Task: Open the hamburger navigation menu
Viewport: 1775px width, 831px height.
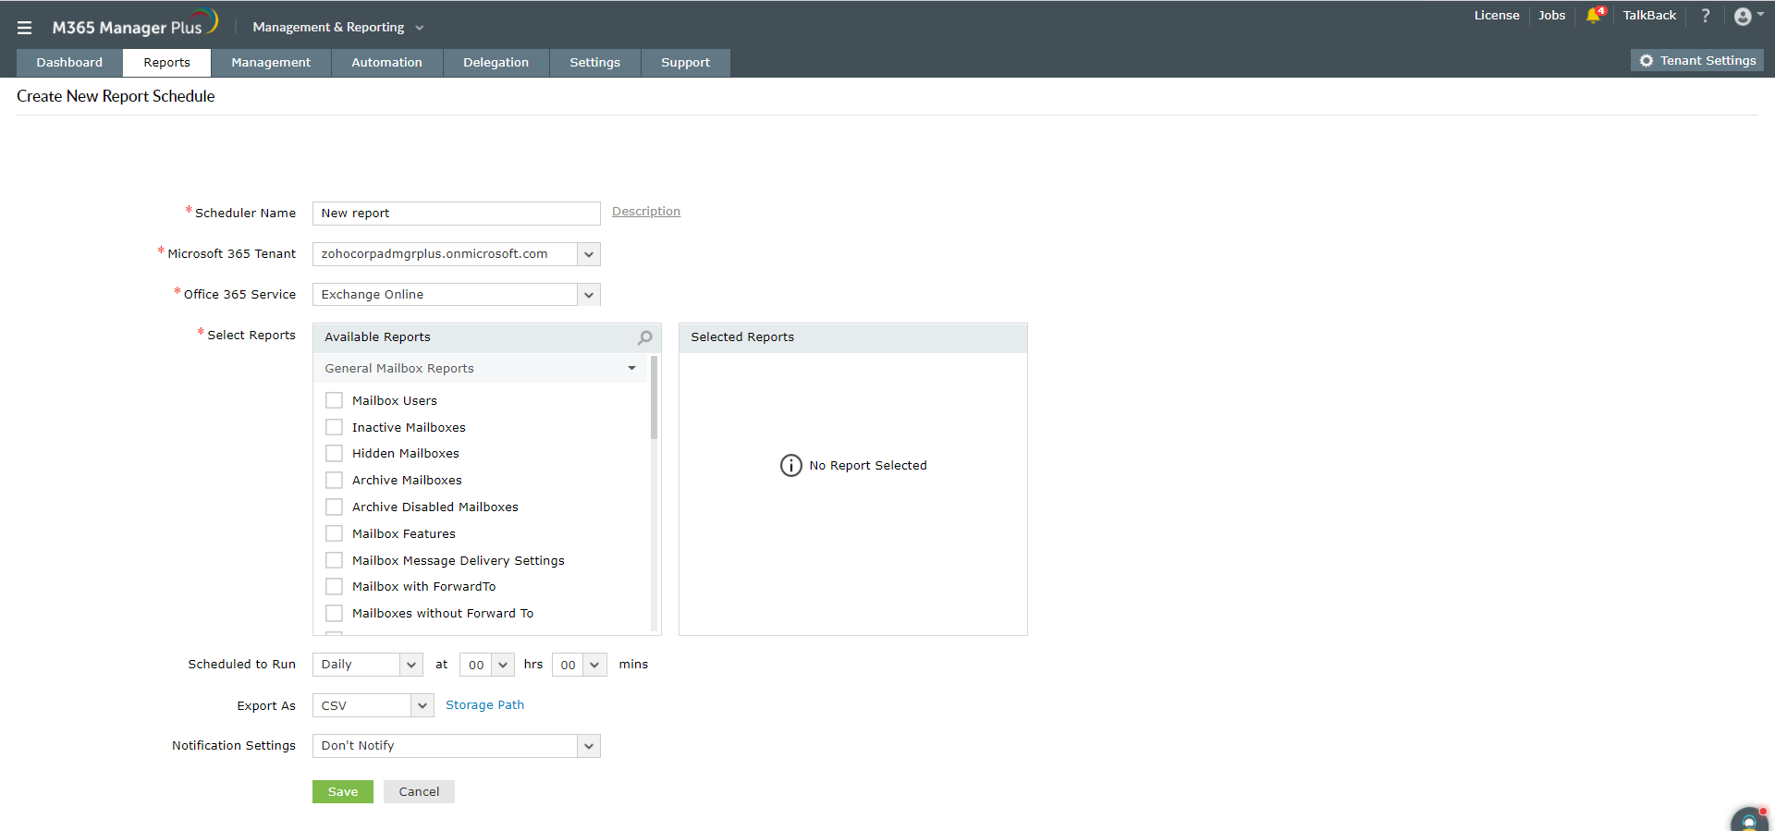Action: click(24, 28)
